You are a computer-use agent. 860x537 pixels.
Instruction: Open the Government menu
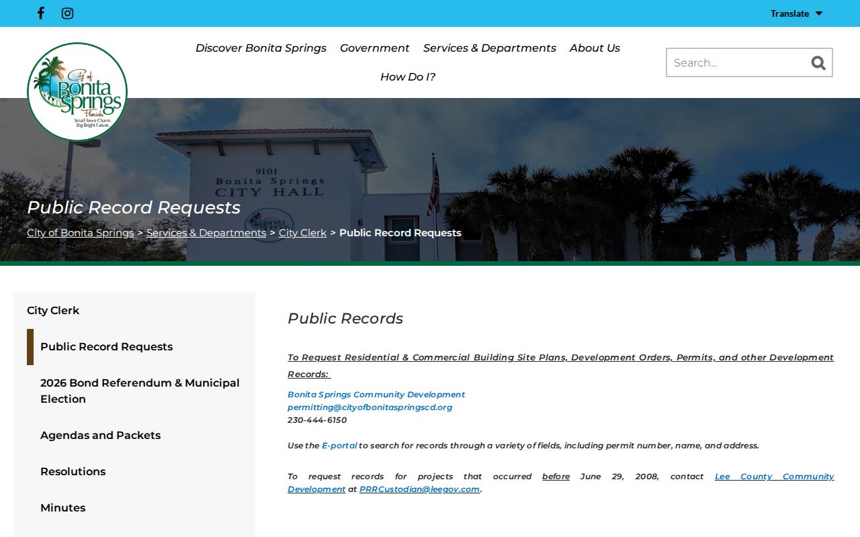coord(374,48)
